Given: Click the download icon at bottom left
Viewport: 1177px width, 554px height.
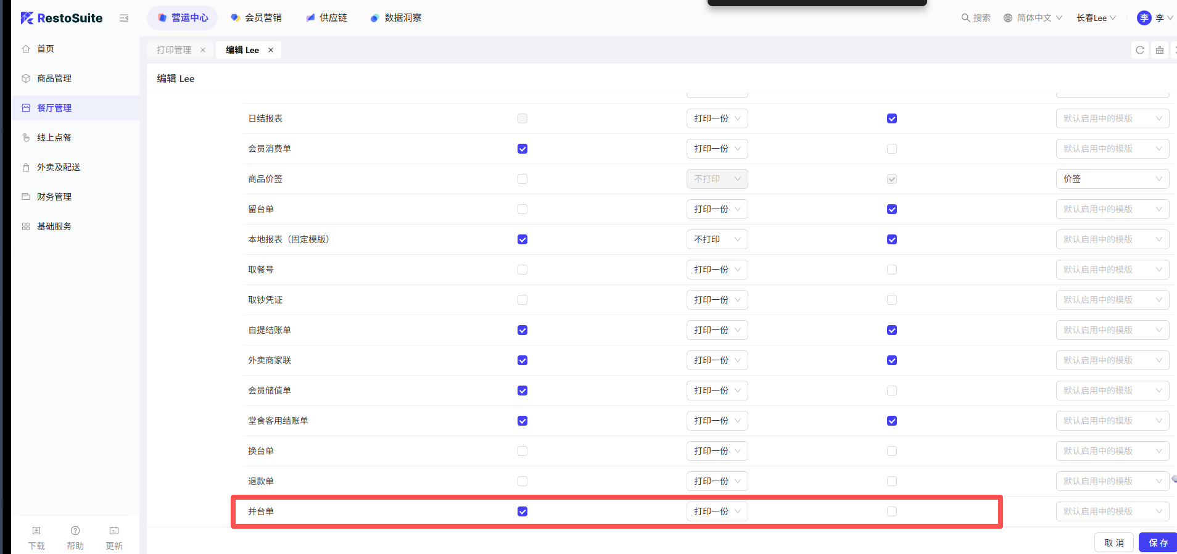Looking at the screenshot, I should coord(36,531).
